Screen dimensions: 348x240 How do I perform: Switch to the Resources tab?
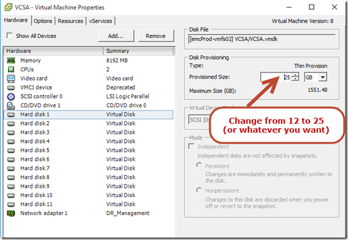[x=70, y=21]
